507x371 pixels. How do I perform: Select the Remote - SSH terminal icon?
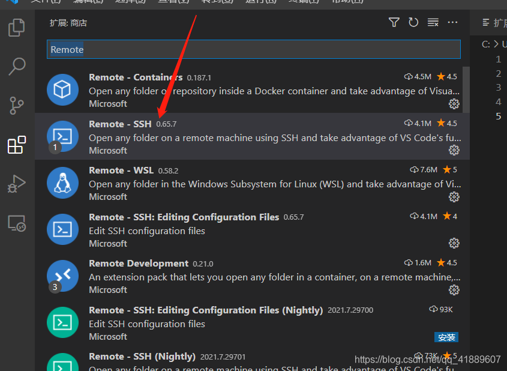click(x=62, y=136)
